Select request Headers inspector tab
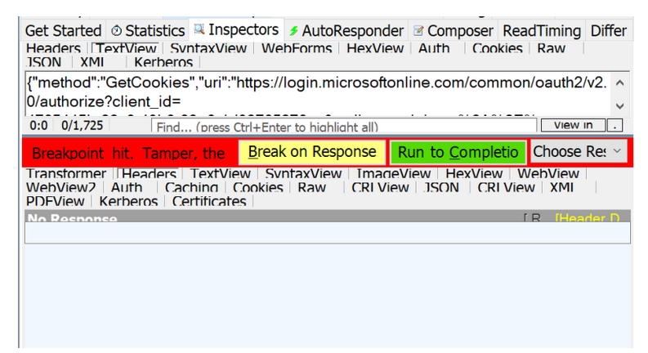 tap(53, 48)
